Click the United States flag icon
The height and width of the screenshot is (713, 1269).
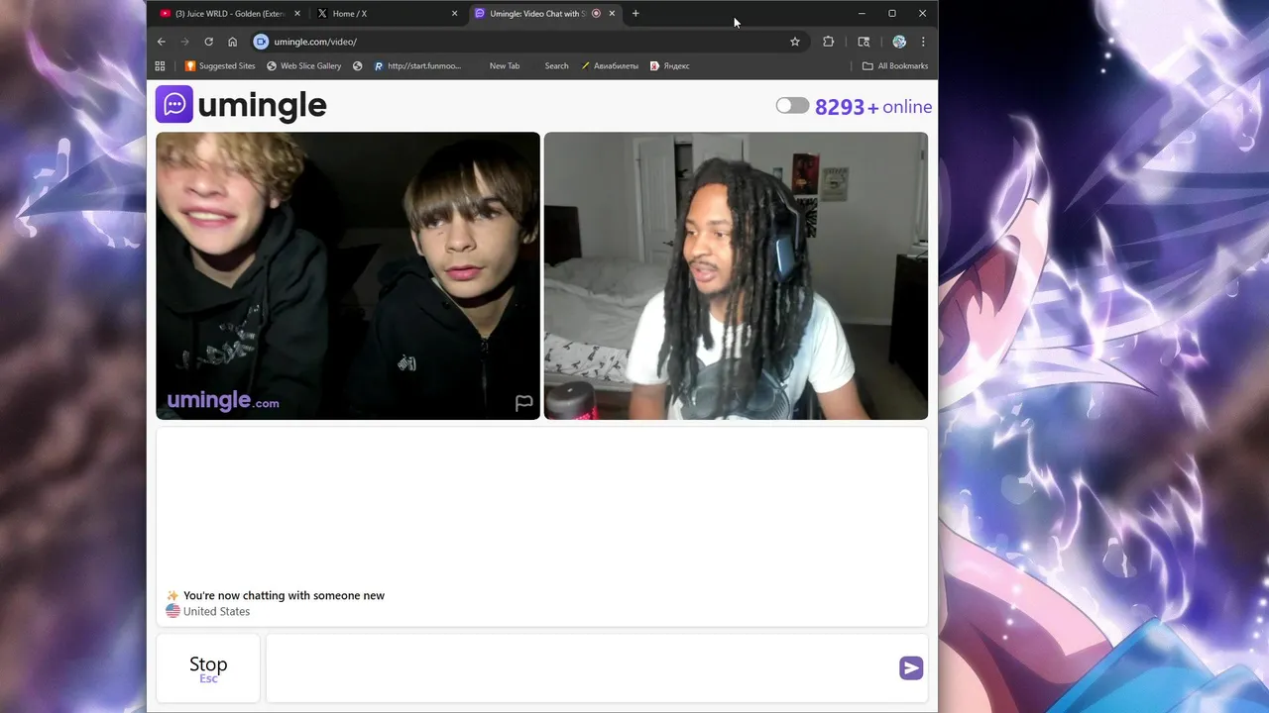[x=173, y=611]
